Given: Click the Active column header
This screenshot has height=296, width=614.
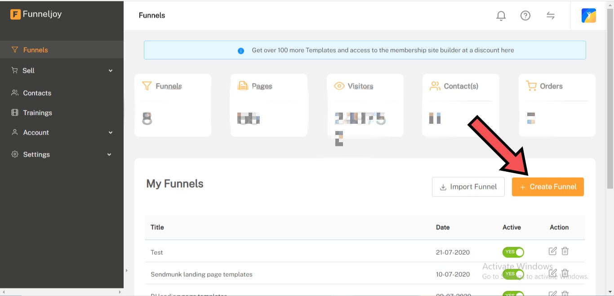Looking at the screenshot, I should (512, 227).
